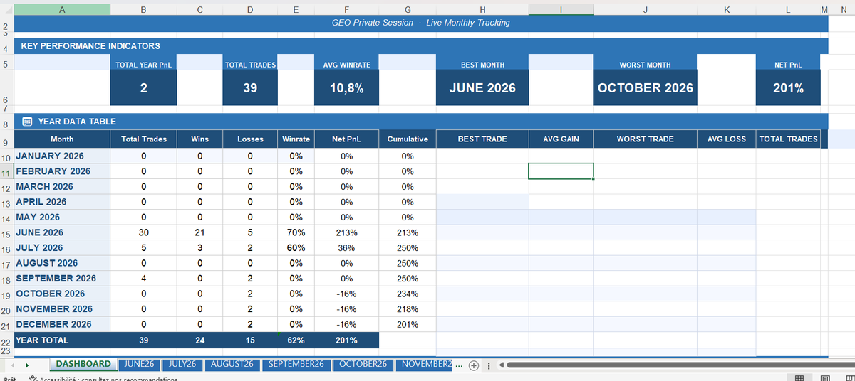Click the Month column header cell
This screenshot has width=855, height=381.
point(62,139)
